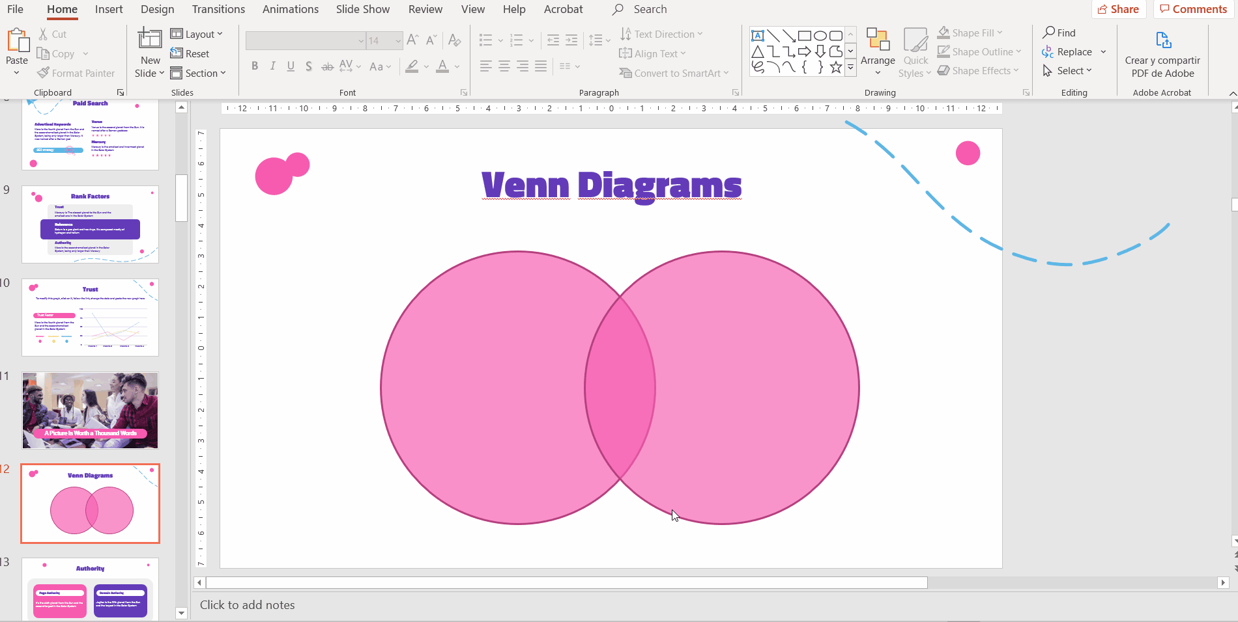Open the Comments pane button
The width and height of the screenshot is (1238, 622).
(x=1193, y=9)
